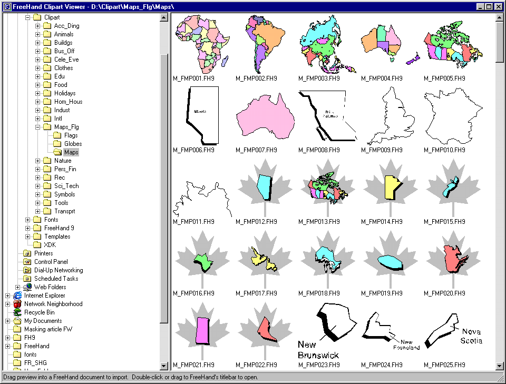Screen dimensions: 506x384
Task: Click the Network Neighborhood icon
Action: coord(17,304)
